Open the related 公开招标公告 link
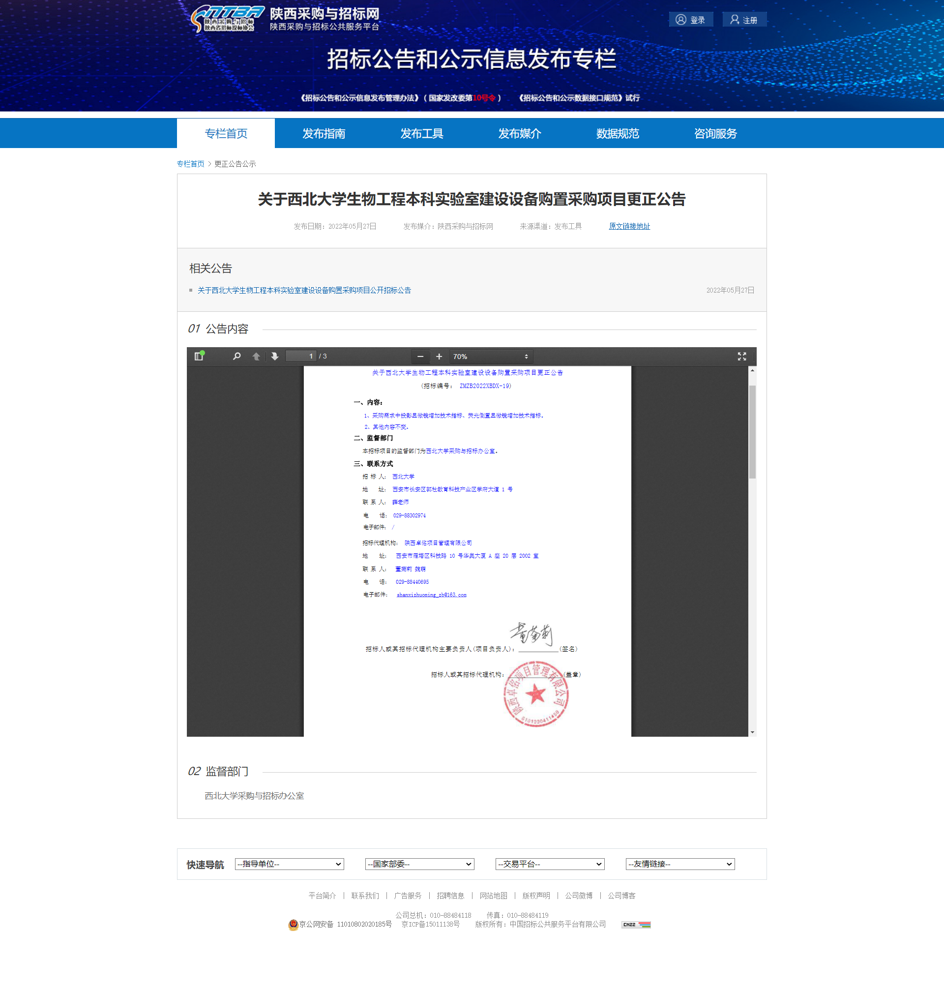944x990 pixels. click(x=304, y=290)
